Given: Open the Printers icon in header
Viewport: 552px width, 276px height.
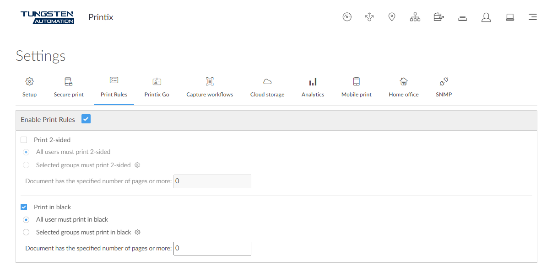Looking at the screenshot, I should [x=439, y=17].
